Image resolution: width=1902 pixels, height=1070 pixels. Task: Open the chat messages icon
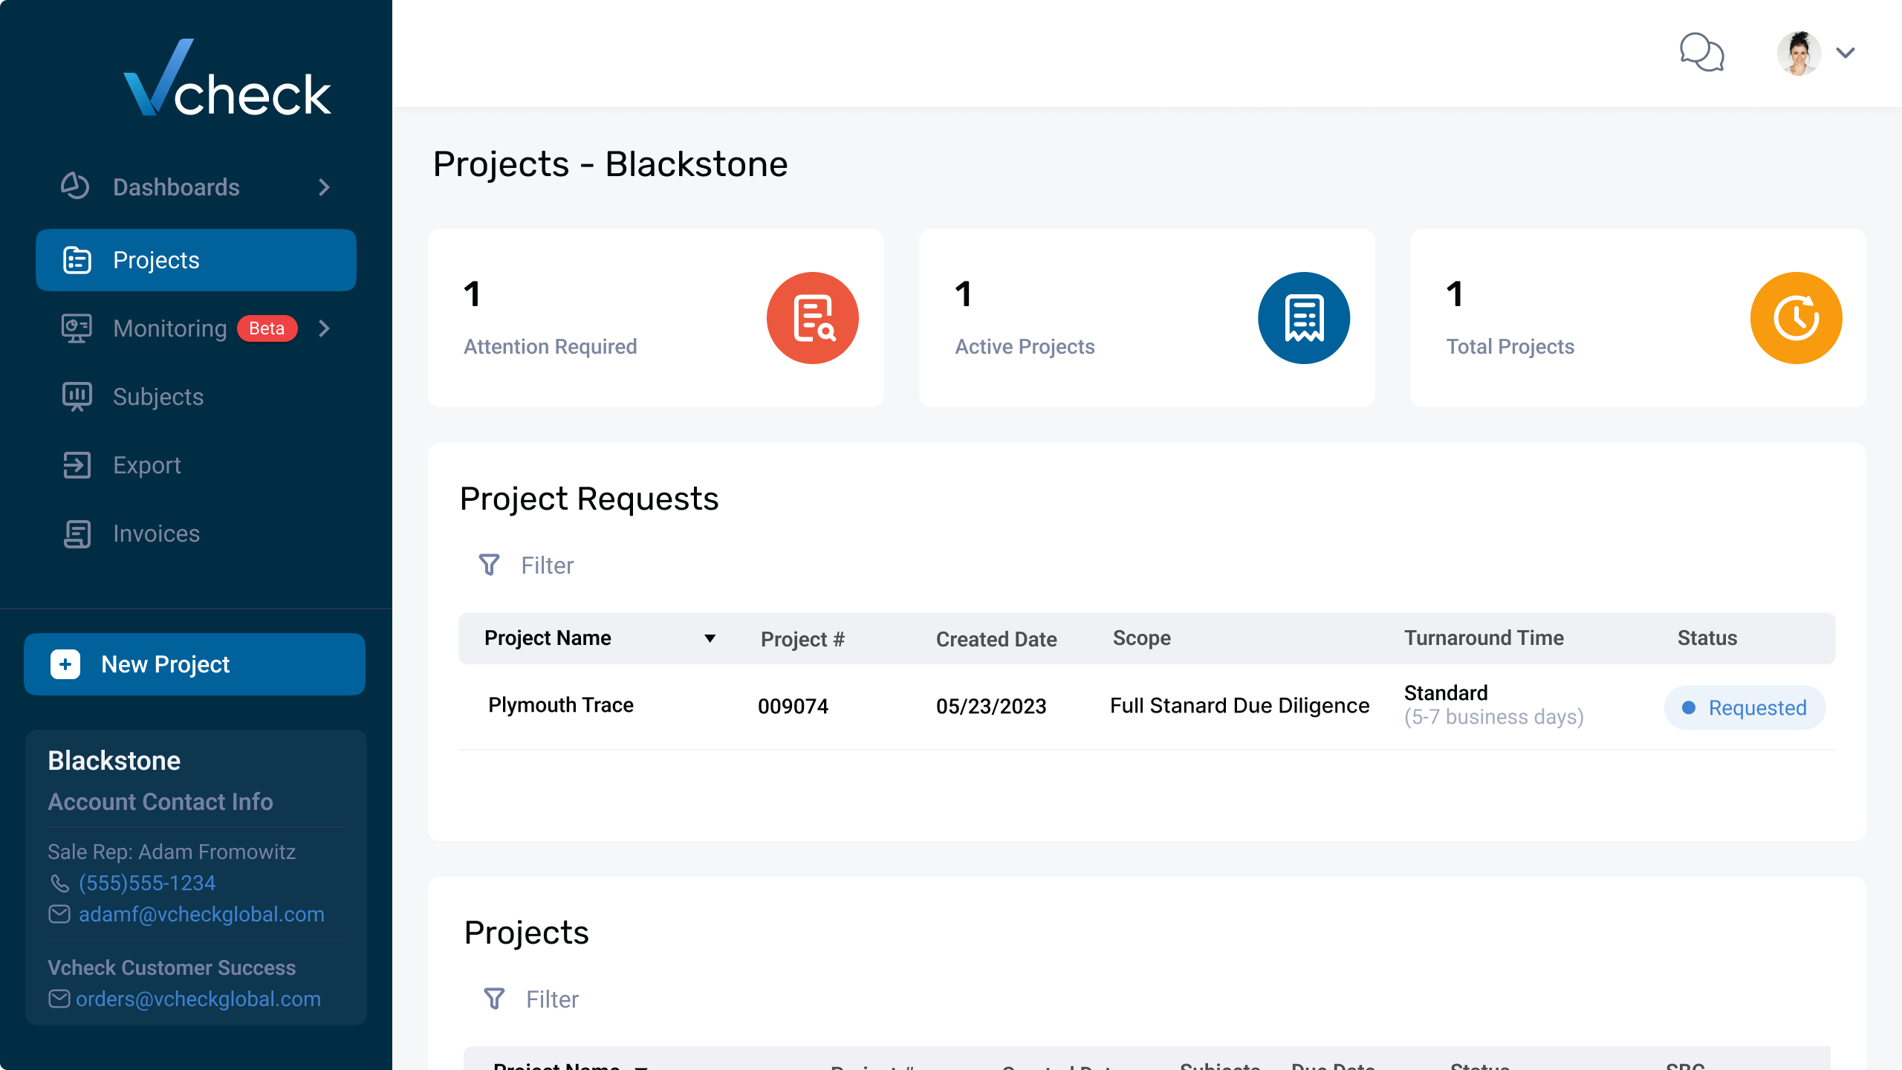pos(1701,53)
